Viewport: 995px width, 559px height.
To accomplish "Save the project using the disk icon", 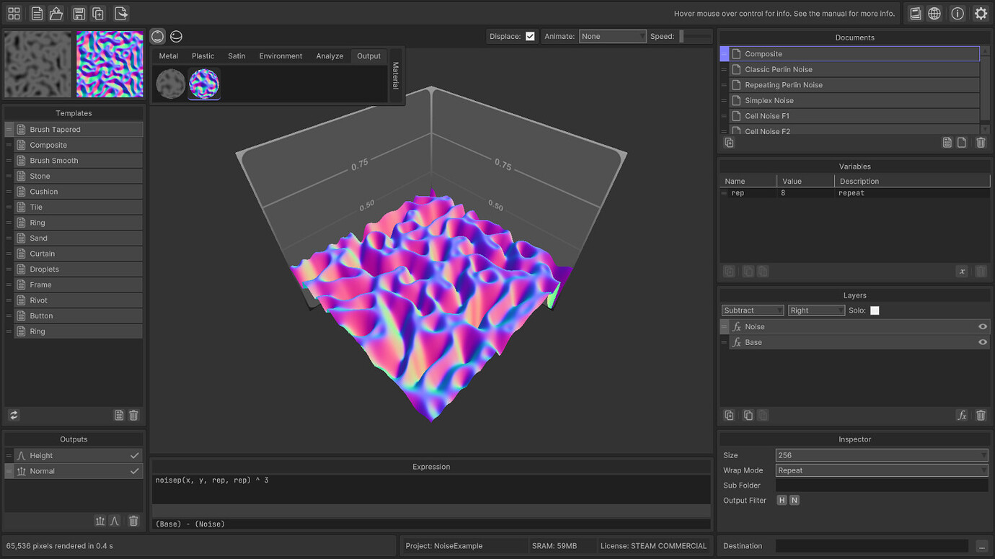I will [x=78, y=12].
